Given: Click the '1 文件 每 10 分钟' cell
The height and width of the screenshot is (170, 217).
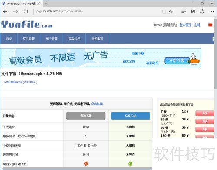Looking at the screenshot, I should point(86,145).
